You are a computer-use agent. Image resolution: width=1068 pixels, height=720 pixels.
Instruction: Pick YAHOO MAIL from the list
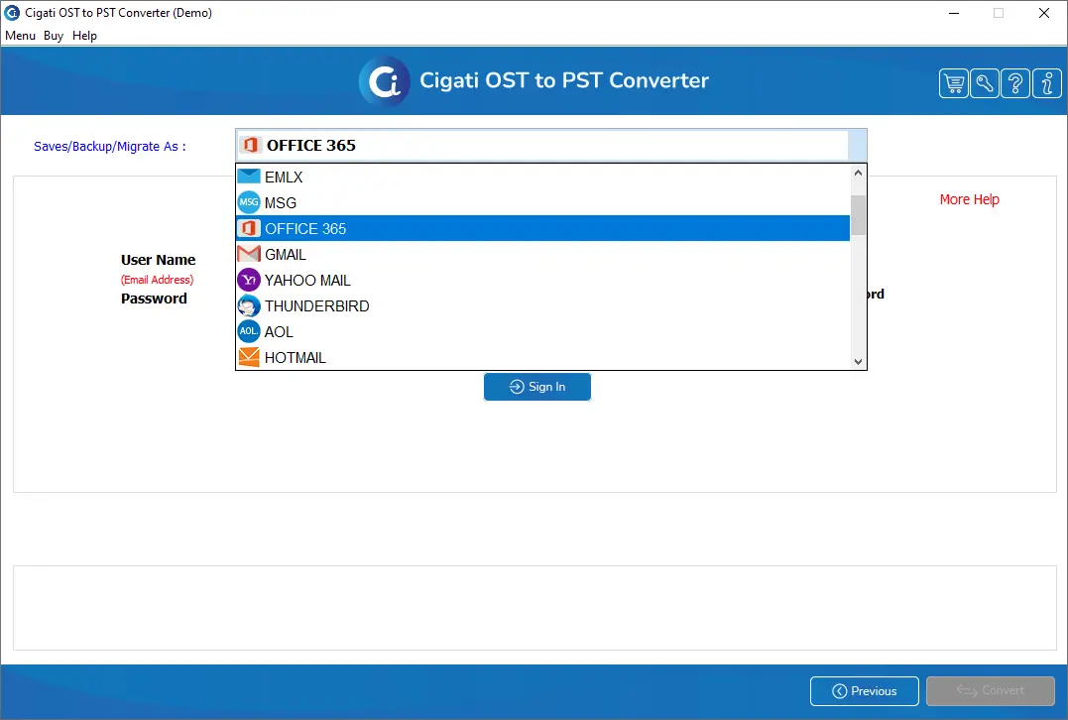point(542,280)
